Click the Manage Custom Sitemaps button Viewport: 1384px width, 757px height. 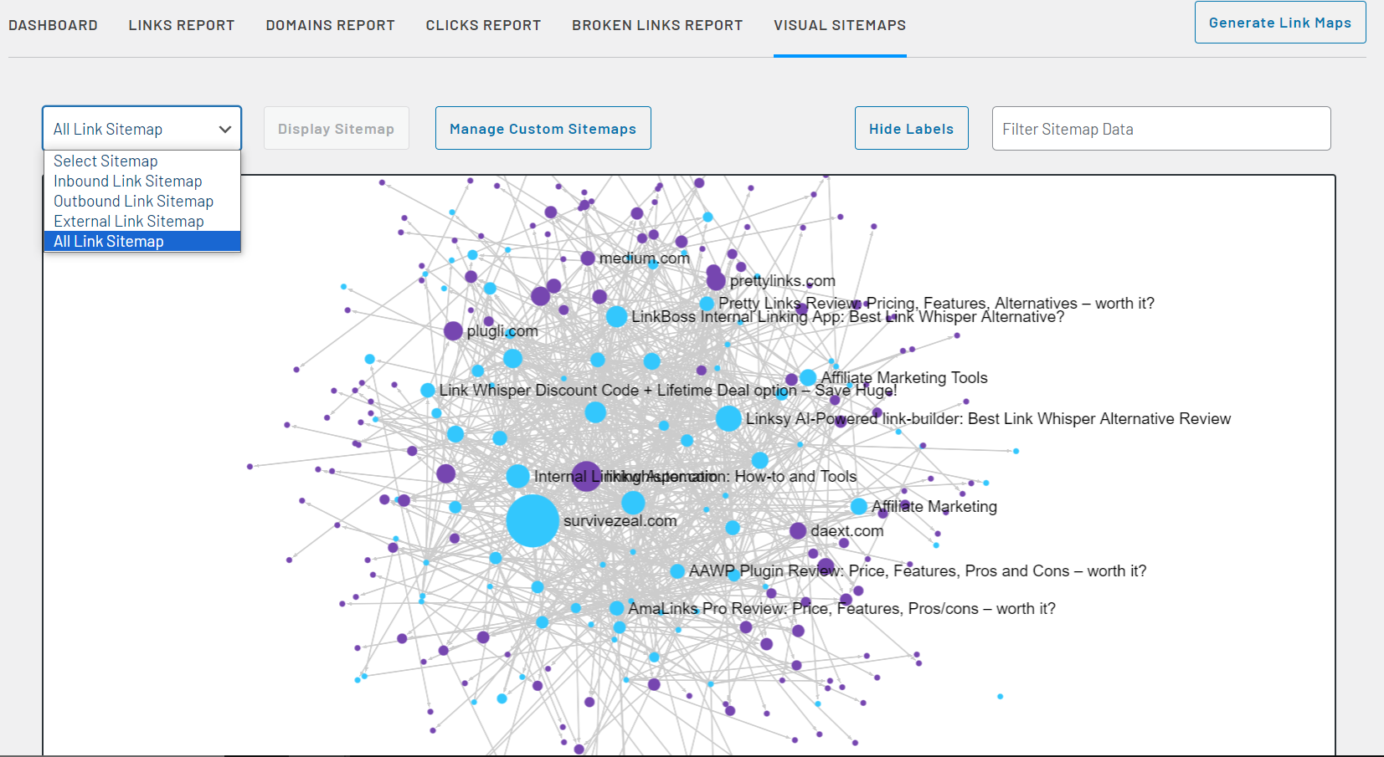coord(543,128)
